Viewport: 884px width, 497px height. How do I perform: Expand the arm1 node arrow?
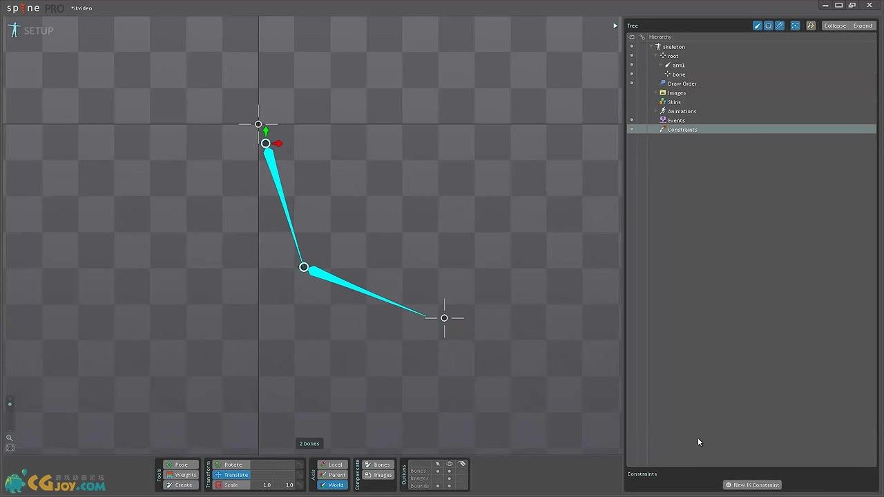(x=660, y=65)
